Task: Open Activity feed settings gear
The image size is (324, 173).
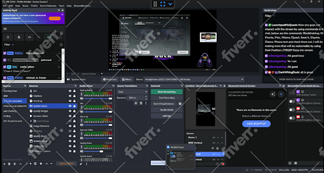Action: click(x=61, y=45)
